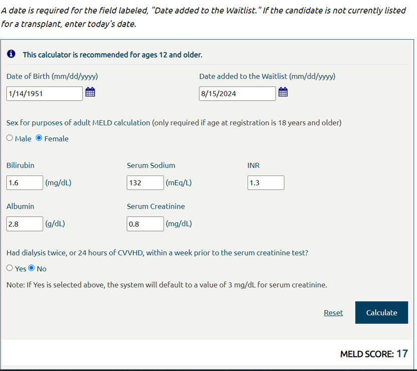Screen dimensions: 417x371
Task: Focus the Date added to Waitlist field
Action: (237, 93)
